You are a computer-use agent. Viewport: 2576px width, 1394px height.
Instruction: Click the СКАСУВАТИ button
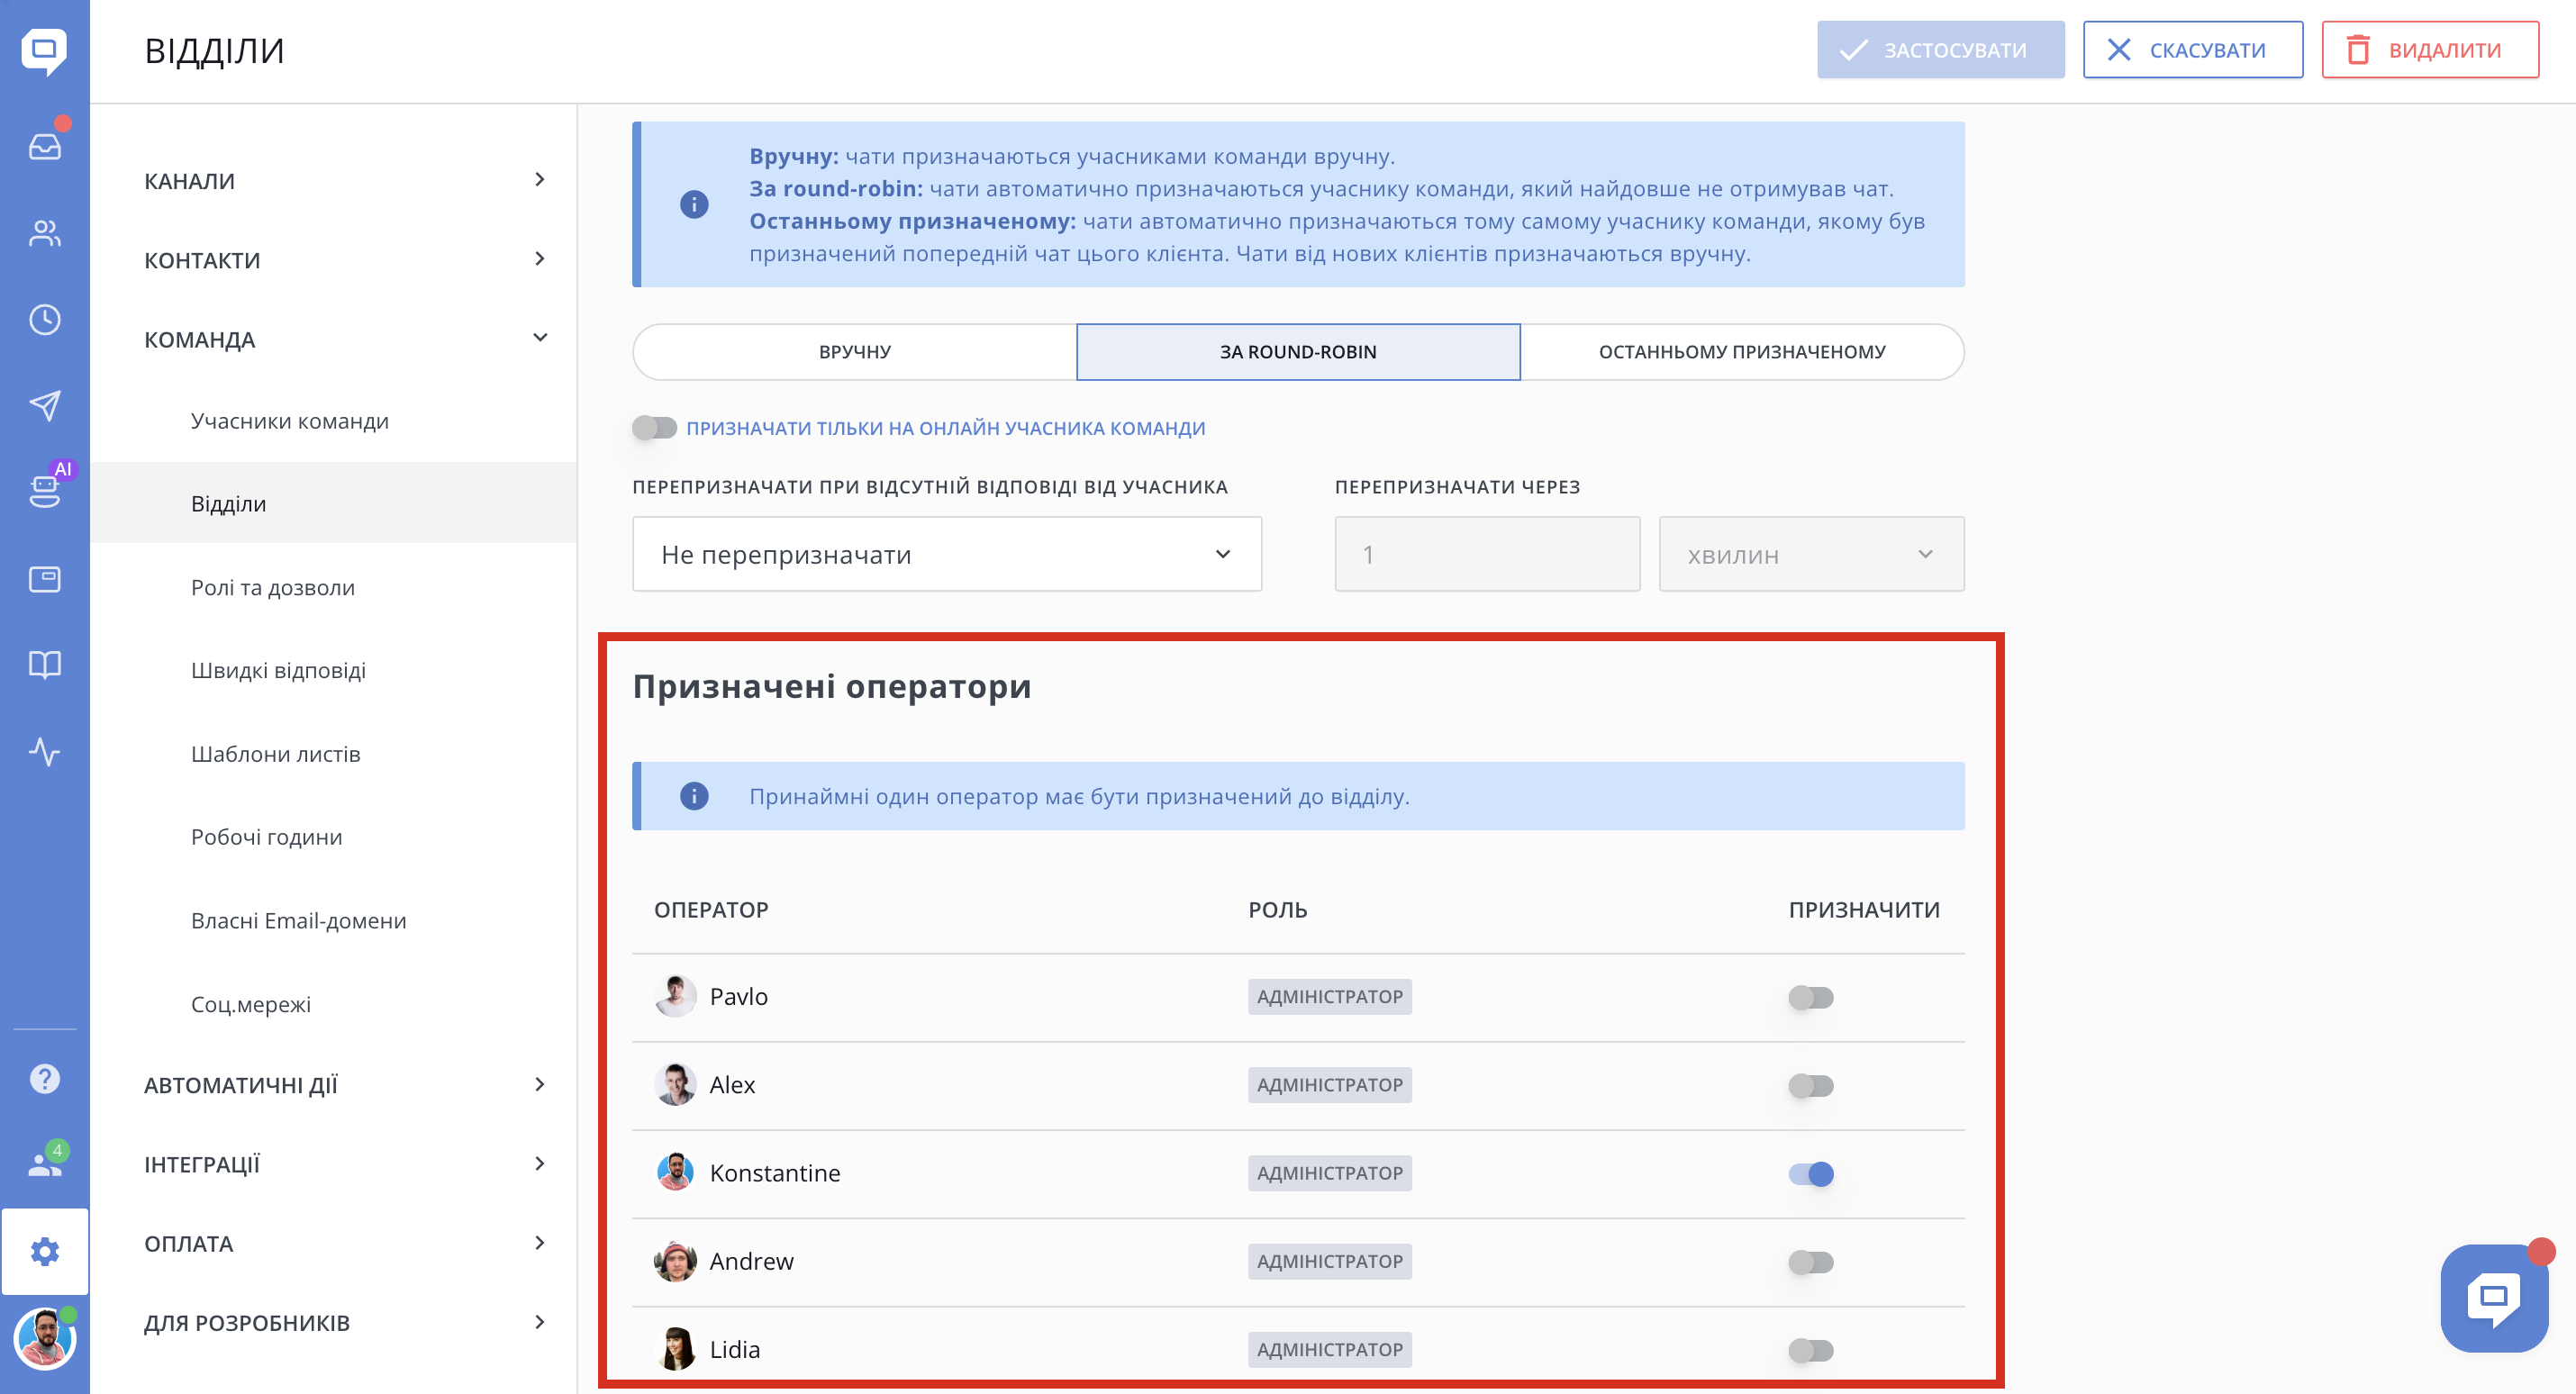click(2192, 50)
